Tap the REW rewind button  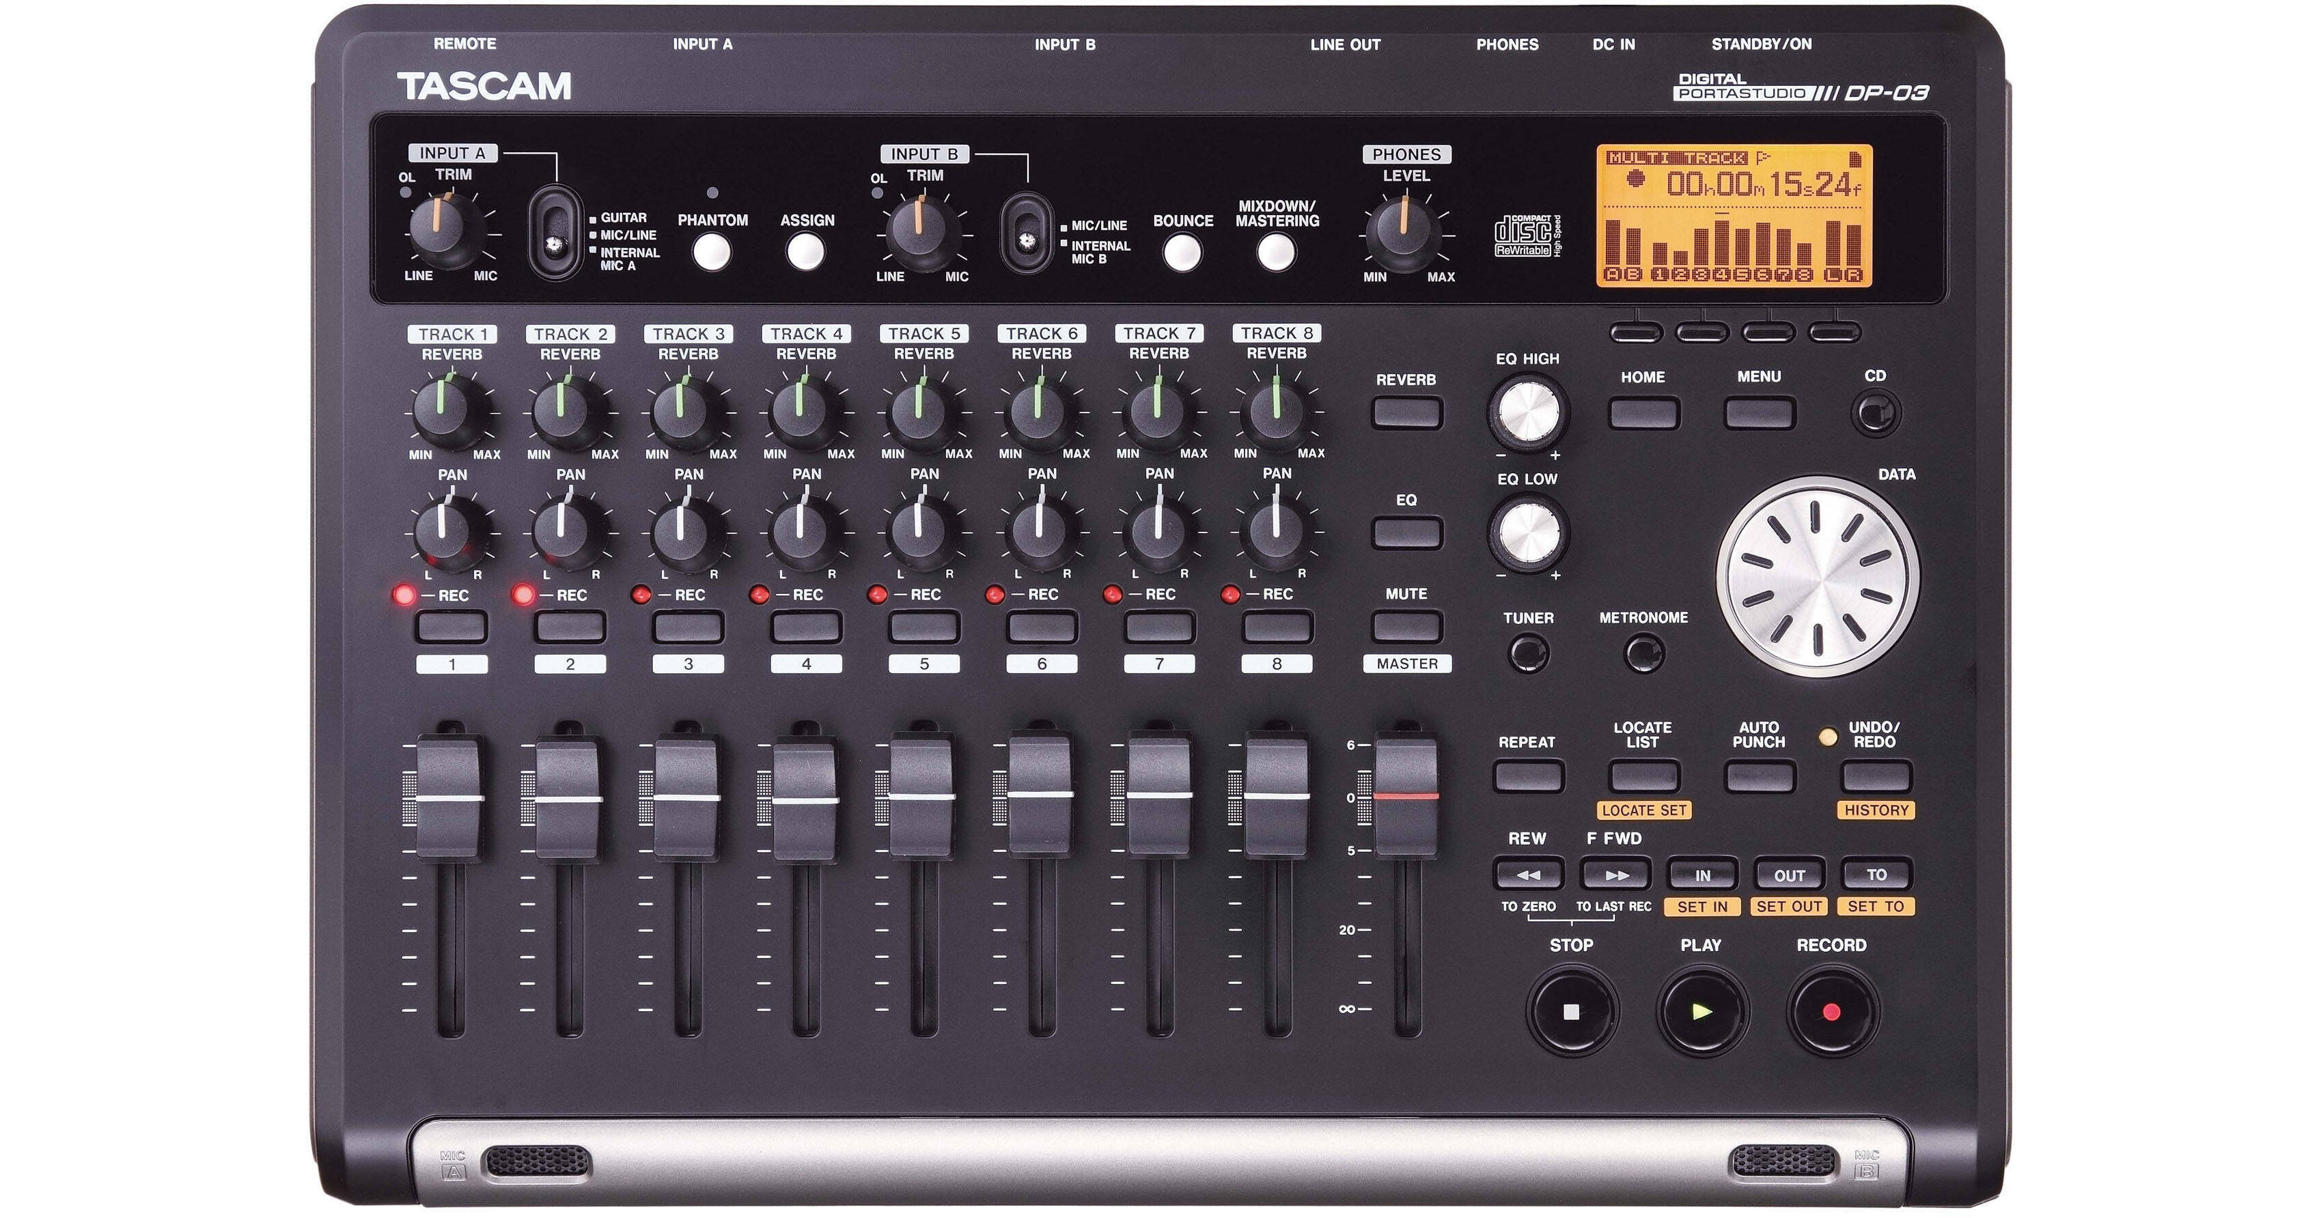1528,874
